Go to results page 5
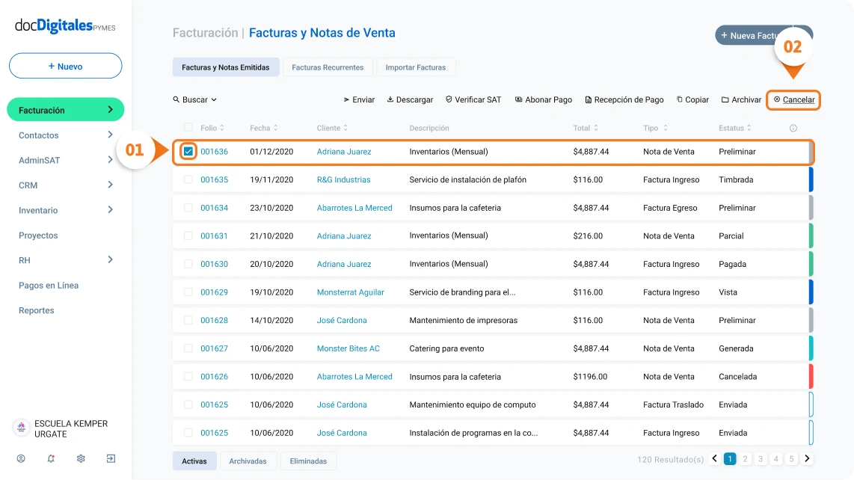The height and width of the screenshot is (480, 854). 791,459
